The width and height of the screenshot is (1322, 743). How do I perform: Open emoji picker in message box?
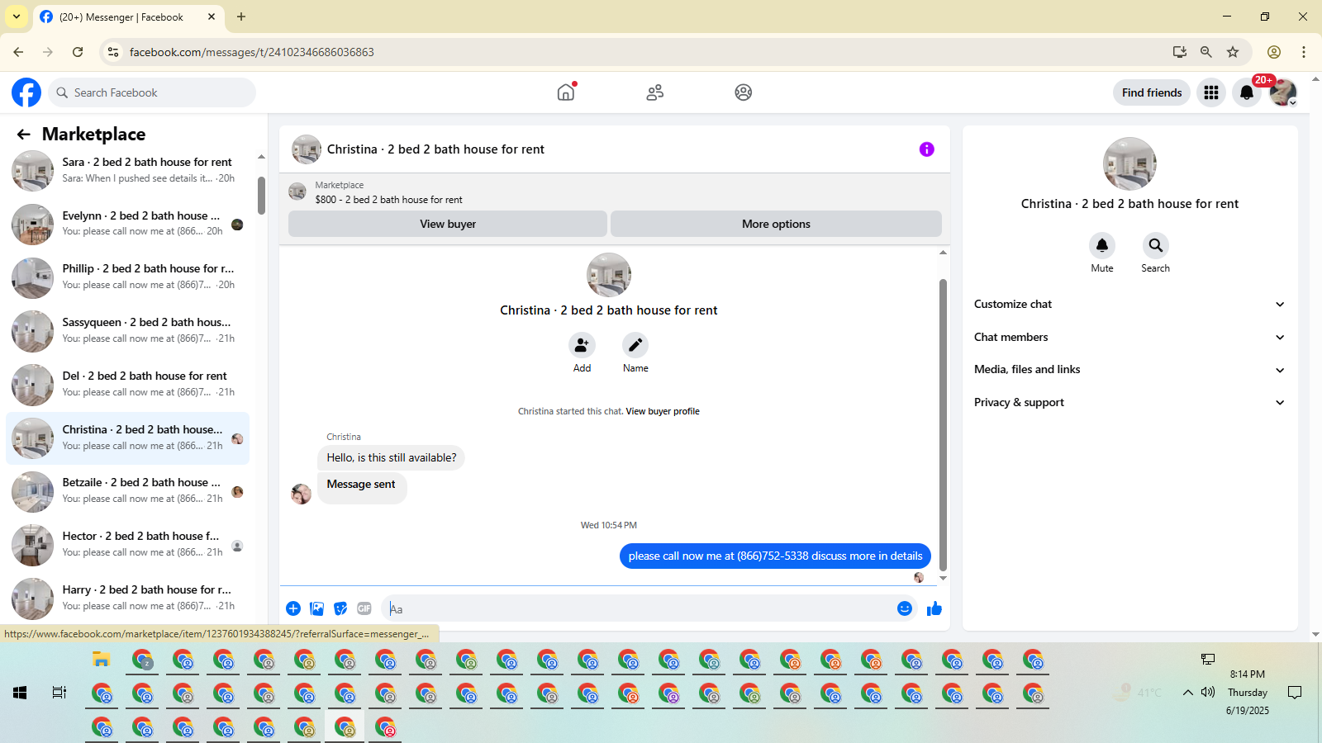pos(905,608)
